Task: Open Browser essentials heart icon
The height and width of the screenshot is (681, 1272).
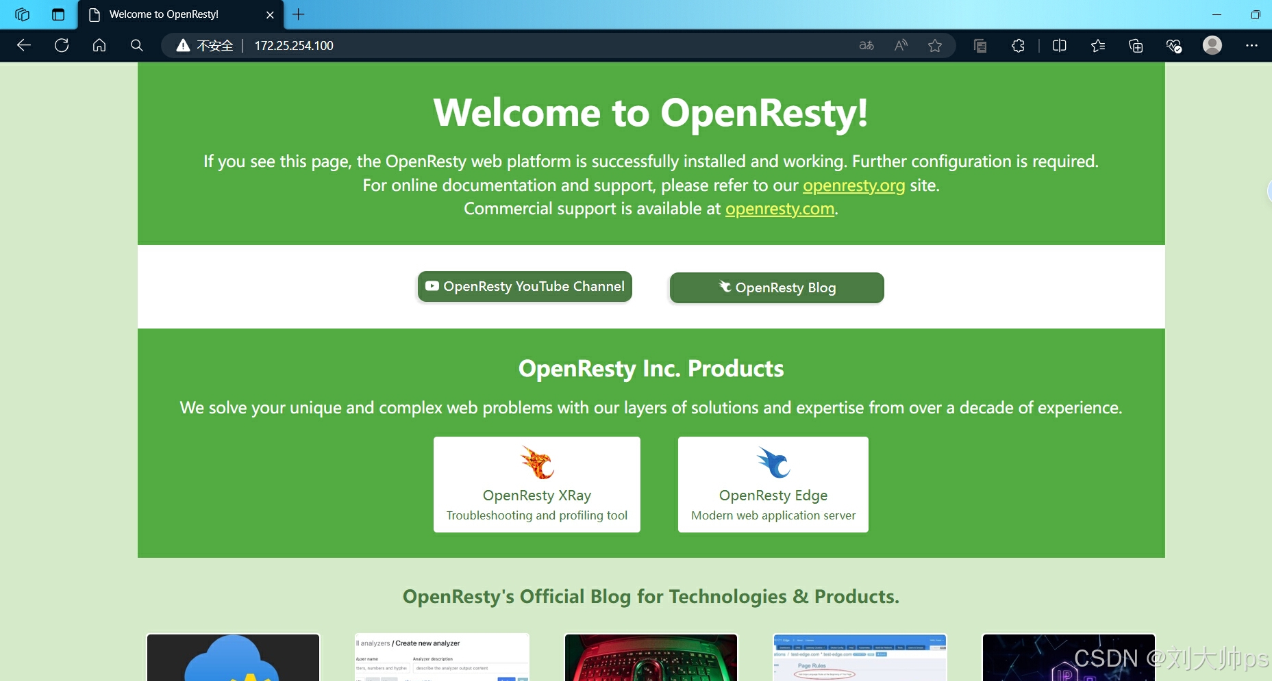Action: click(1174, 46)
